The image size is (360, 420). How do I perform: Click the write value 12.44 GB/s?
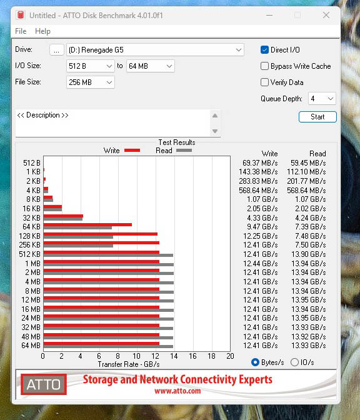point(261,264)
